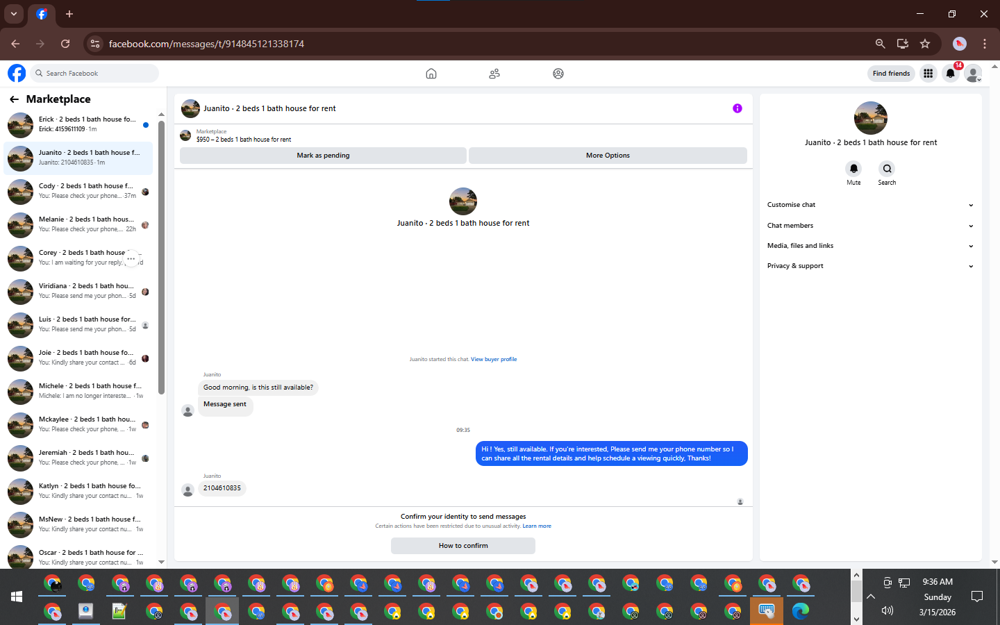1000x625 pixels.
Task: Click the Find friends button
Action: click(891, 74)
